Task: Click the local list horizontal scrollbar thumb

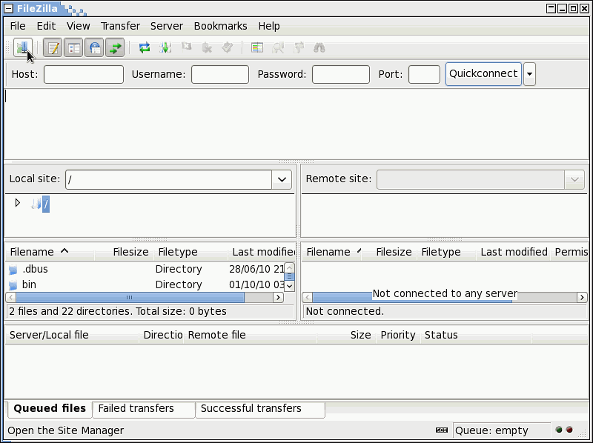Action: click(130, 298)
